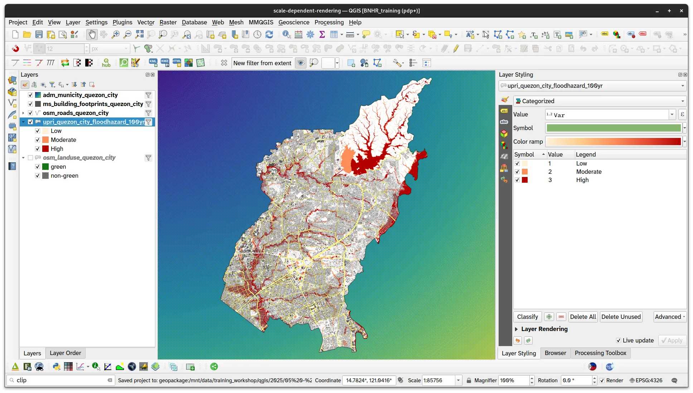Viewport: 693px width, 393px height.
Task: Switch to the Processing Toolbox tab
Action: coord(600,353)
